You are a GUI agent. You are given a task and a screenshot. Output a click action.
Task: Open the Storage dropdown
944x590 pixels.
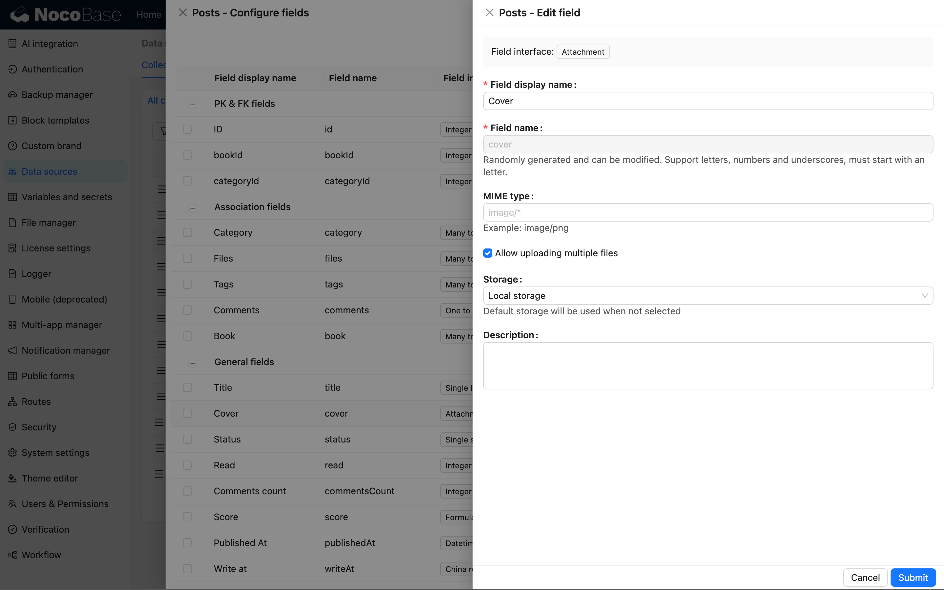pyautogui.click(x=708, y=296)
